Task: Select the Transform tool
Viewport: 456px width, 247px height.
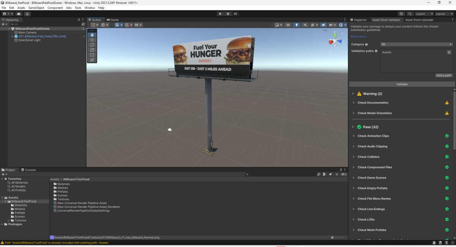Action: pos(92,60)
